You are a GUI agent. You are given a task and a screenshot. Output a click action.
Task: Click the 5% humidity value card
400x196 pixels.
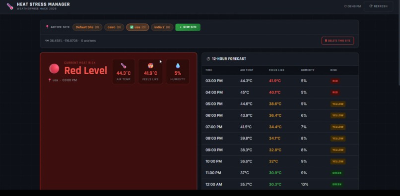point(178,72)
